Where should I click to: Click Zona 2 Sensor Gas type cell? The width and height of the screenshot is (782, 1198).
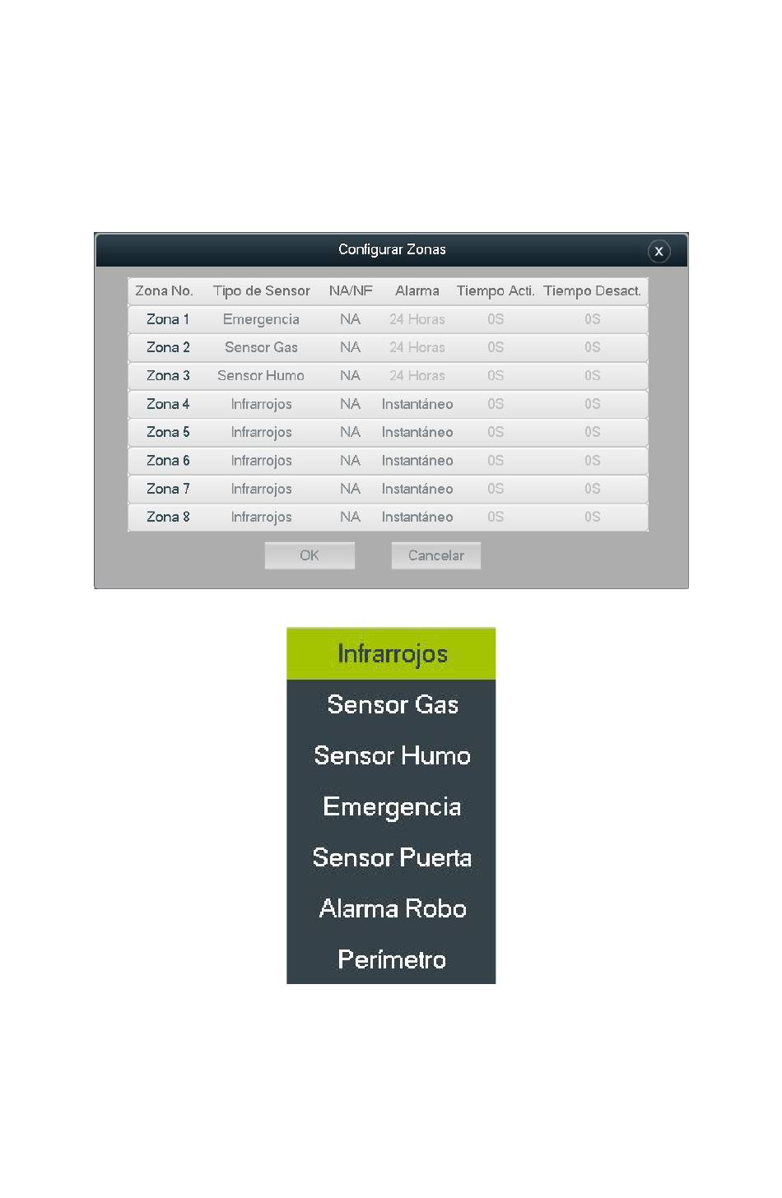pos(261,347)
